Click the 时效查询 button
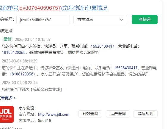 [x=90, y=114]
